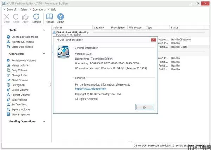Collapse the Pending Operations section

pyautogui.click(x=44, y=121)
